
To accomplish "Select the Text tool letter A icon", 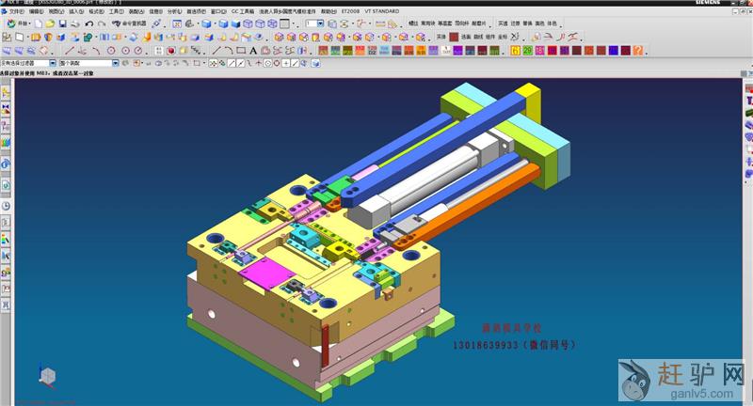I will tap(253, 50).
